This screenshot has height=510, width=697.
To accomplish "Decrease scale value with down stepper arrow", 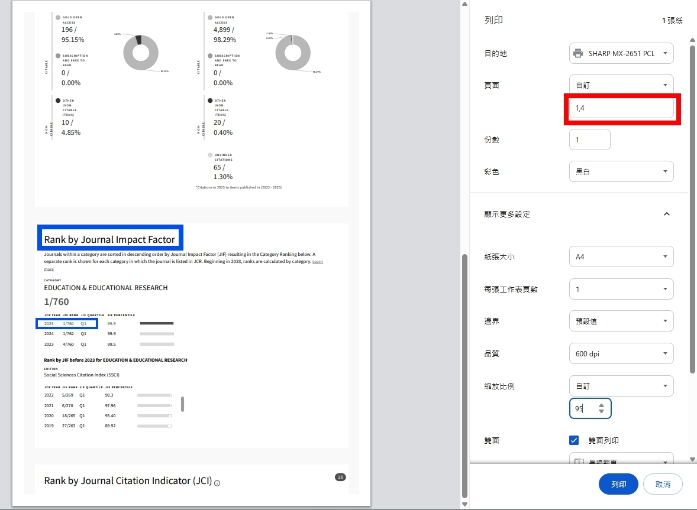I will point(601,411).
